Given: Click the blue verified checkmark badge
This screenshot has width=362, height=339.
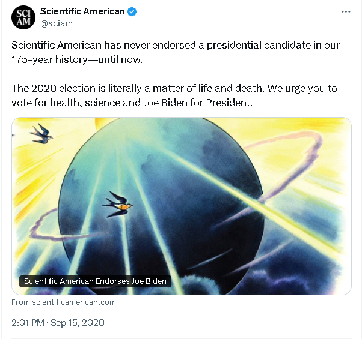Looking at the screenshot, I should [x=132, y=11].
